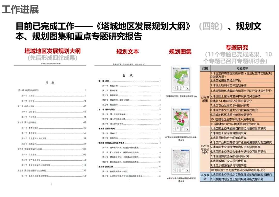Image resolution: width=279 pixels, height=197 pixels.
Task: Click 第一章 总则 in the planning text contents
Action: (x=104, y=81)
